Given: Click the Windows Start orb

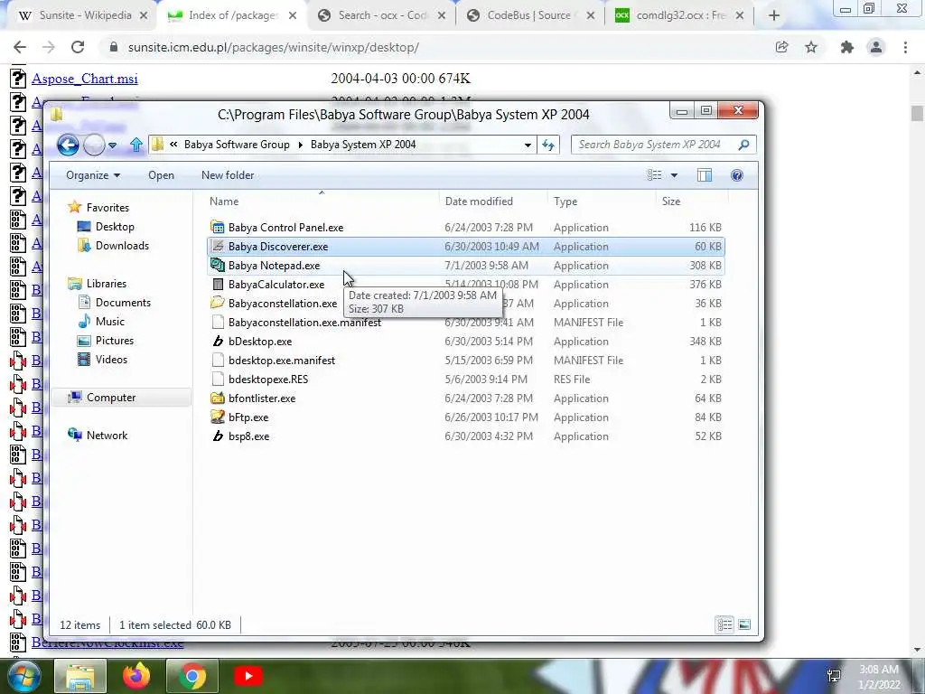Looking at the screenshot, I should 23,676.
